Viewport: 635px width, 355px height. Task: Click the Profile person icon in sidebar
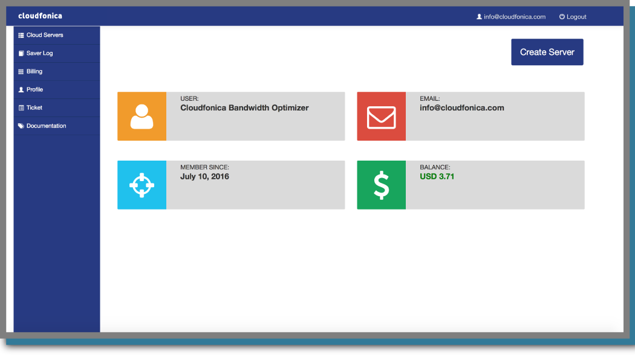(21, 90)
